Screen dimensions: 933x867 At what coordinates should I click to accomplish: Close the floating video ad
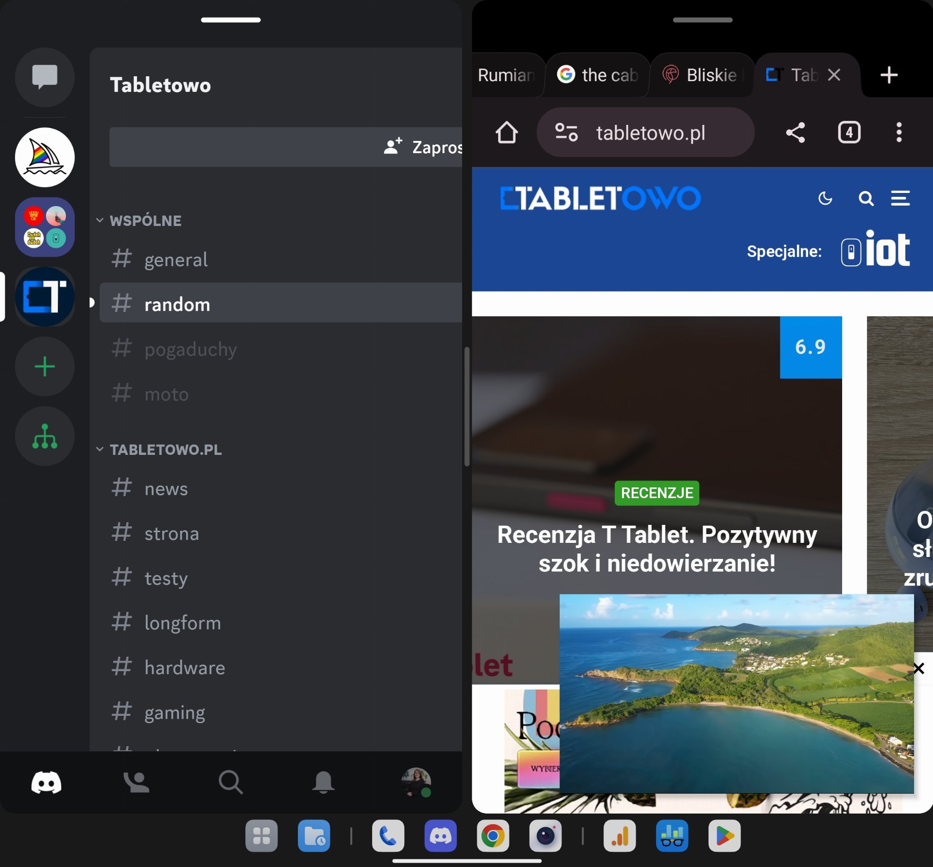918,668
